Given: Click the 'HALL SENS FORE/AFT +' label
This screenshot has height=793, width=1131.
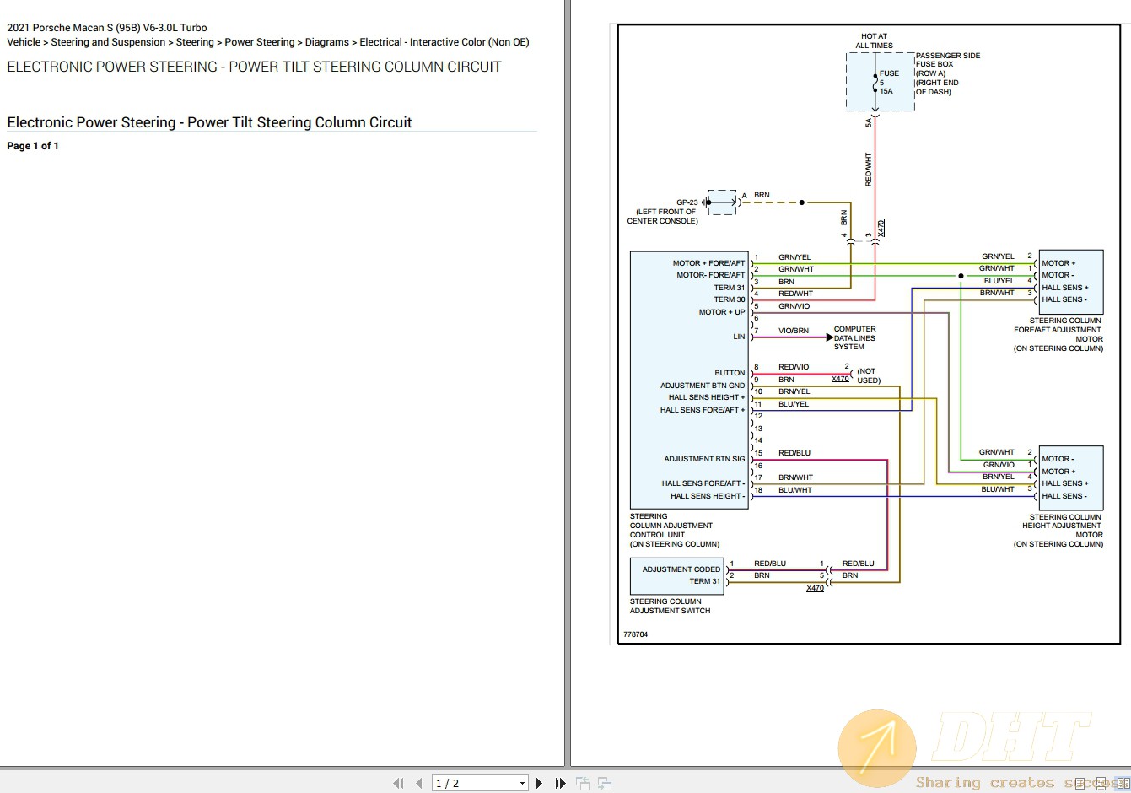Looking at the screenshot, I should pyautogui.click(x=703, y=410).
